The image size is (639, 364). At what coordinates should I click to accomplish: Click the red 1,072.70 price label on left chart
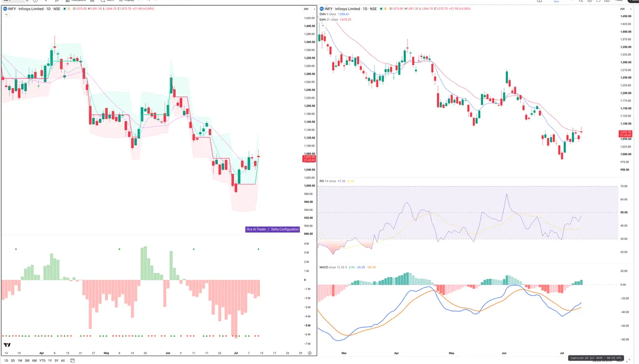pyautogui.click(x=309, y=158)
